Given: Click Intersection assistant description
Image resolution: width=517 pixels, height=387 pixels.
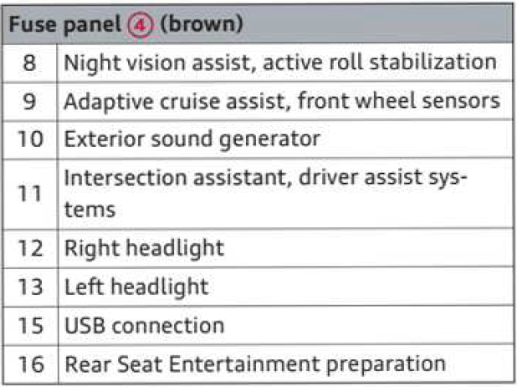Looking at the screenshot, I should pos(266,194).
